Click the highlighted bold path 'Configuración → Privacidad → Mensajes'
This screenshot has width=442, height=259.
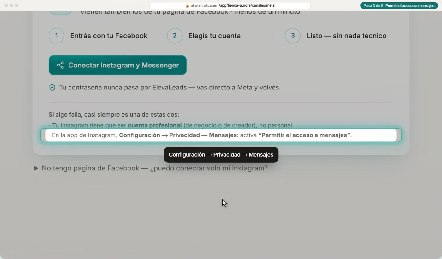[x=178, y=135]
